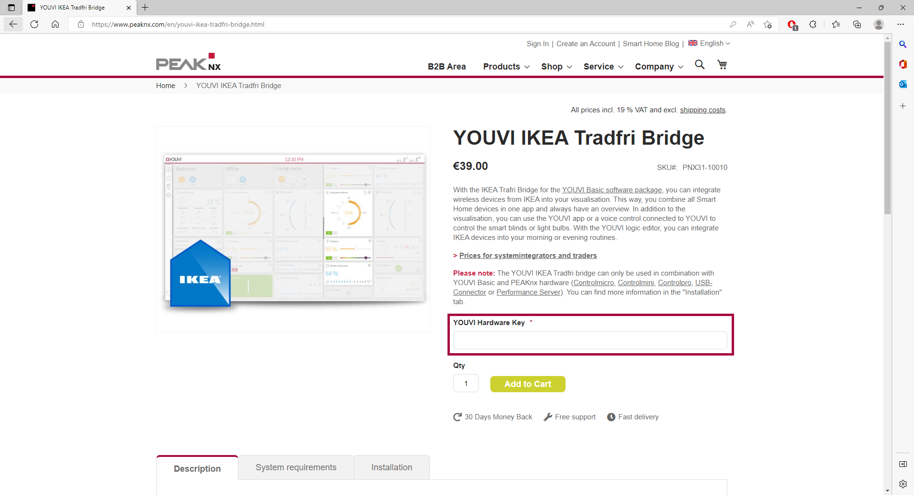Open the Performance Server link
Viewport: 914px width, 495px height.
[x=528, y=292]
